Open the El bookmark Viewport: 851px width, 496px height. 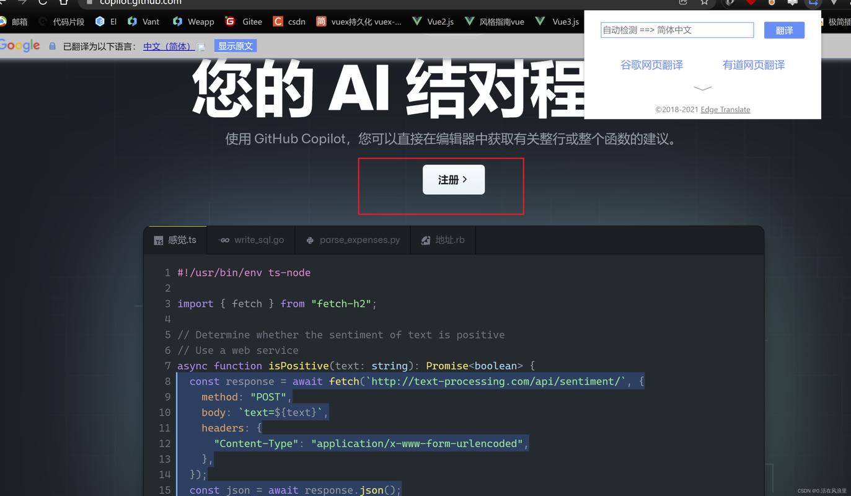click(106, 22)
